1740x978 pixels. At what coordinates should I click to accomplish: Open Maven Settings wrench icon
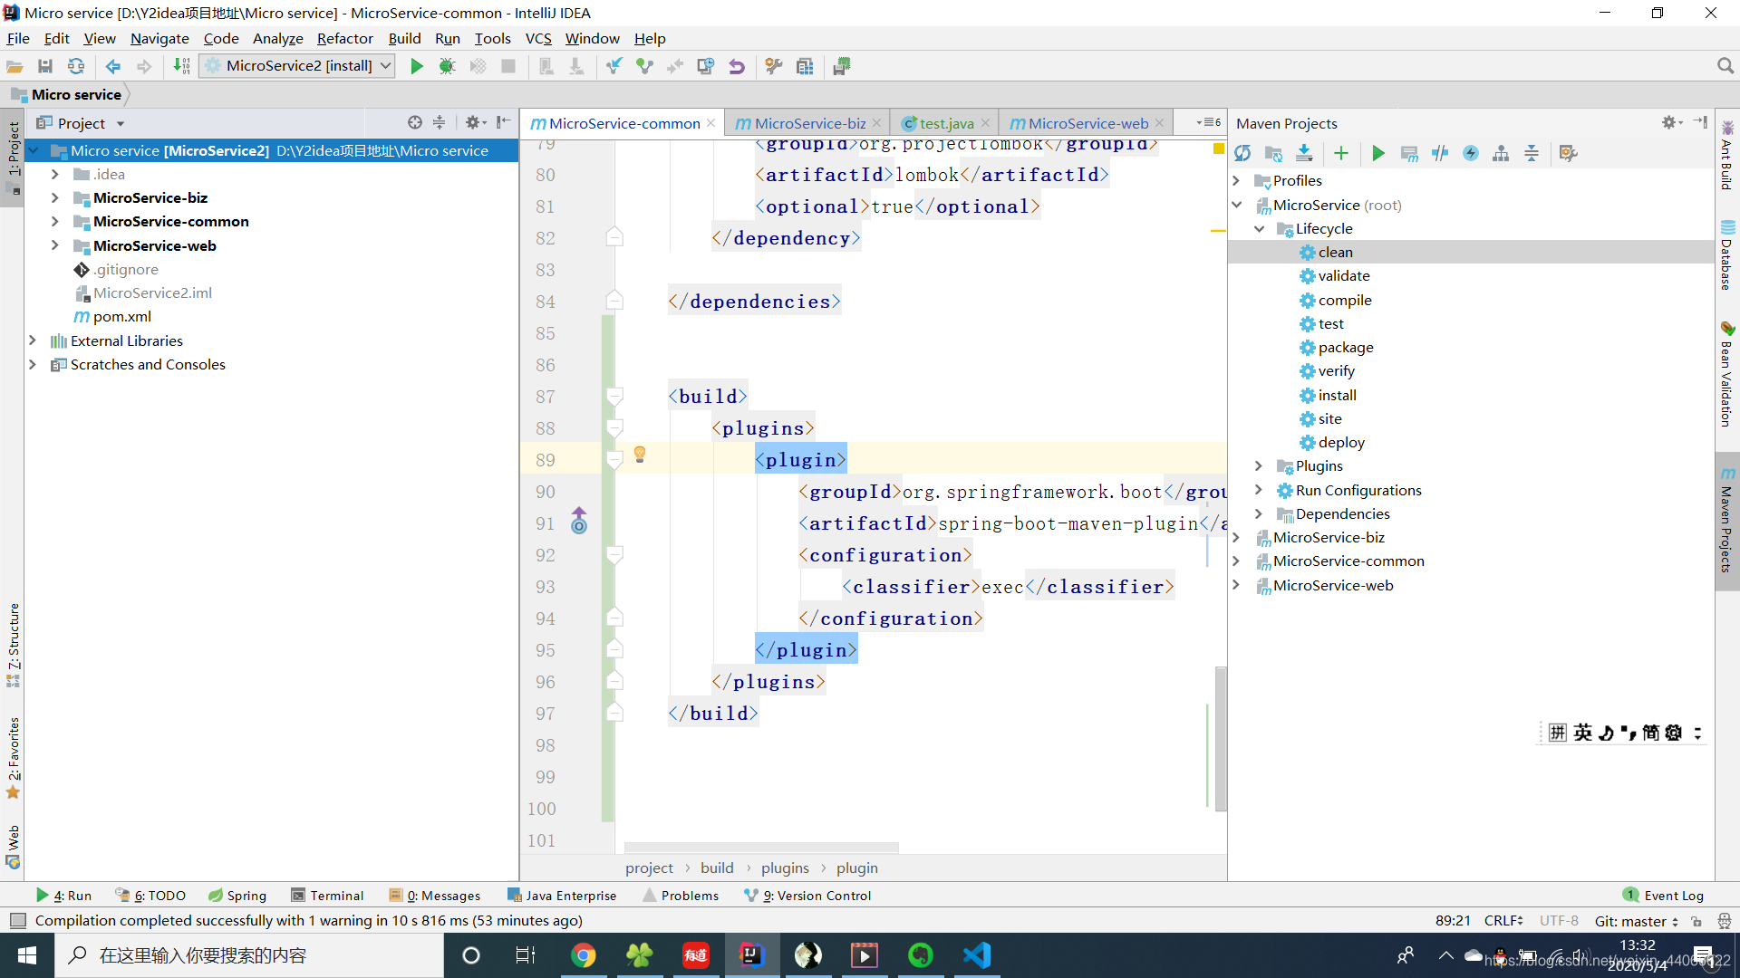coord(1569,153)
